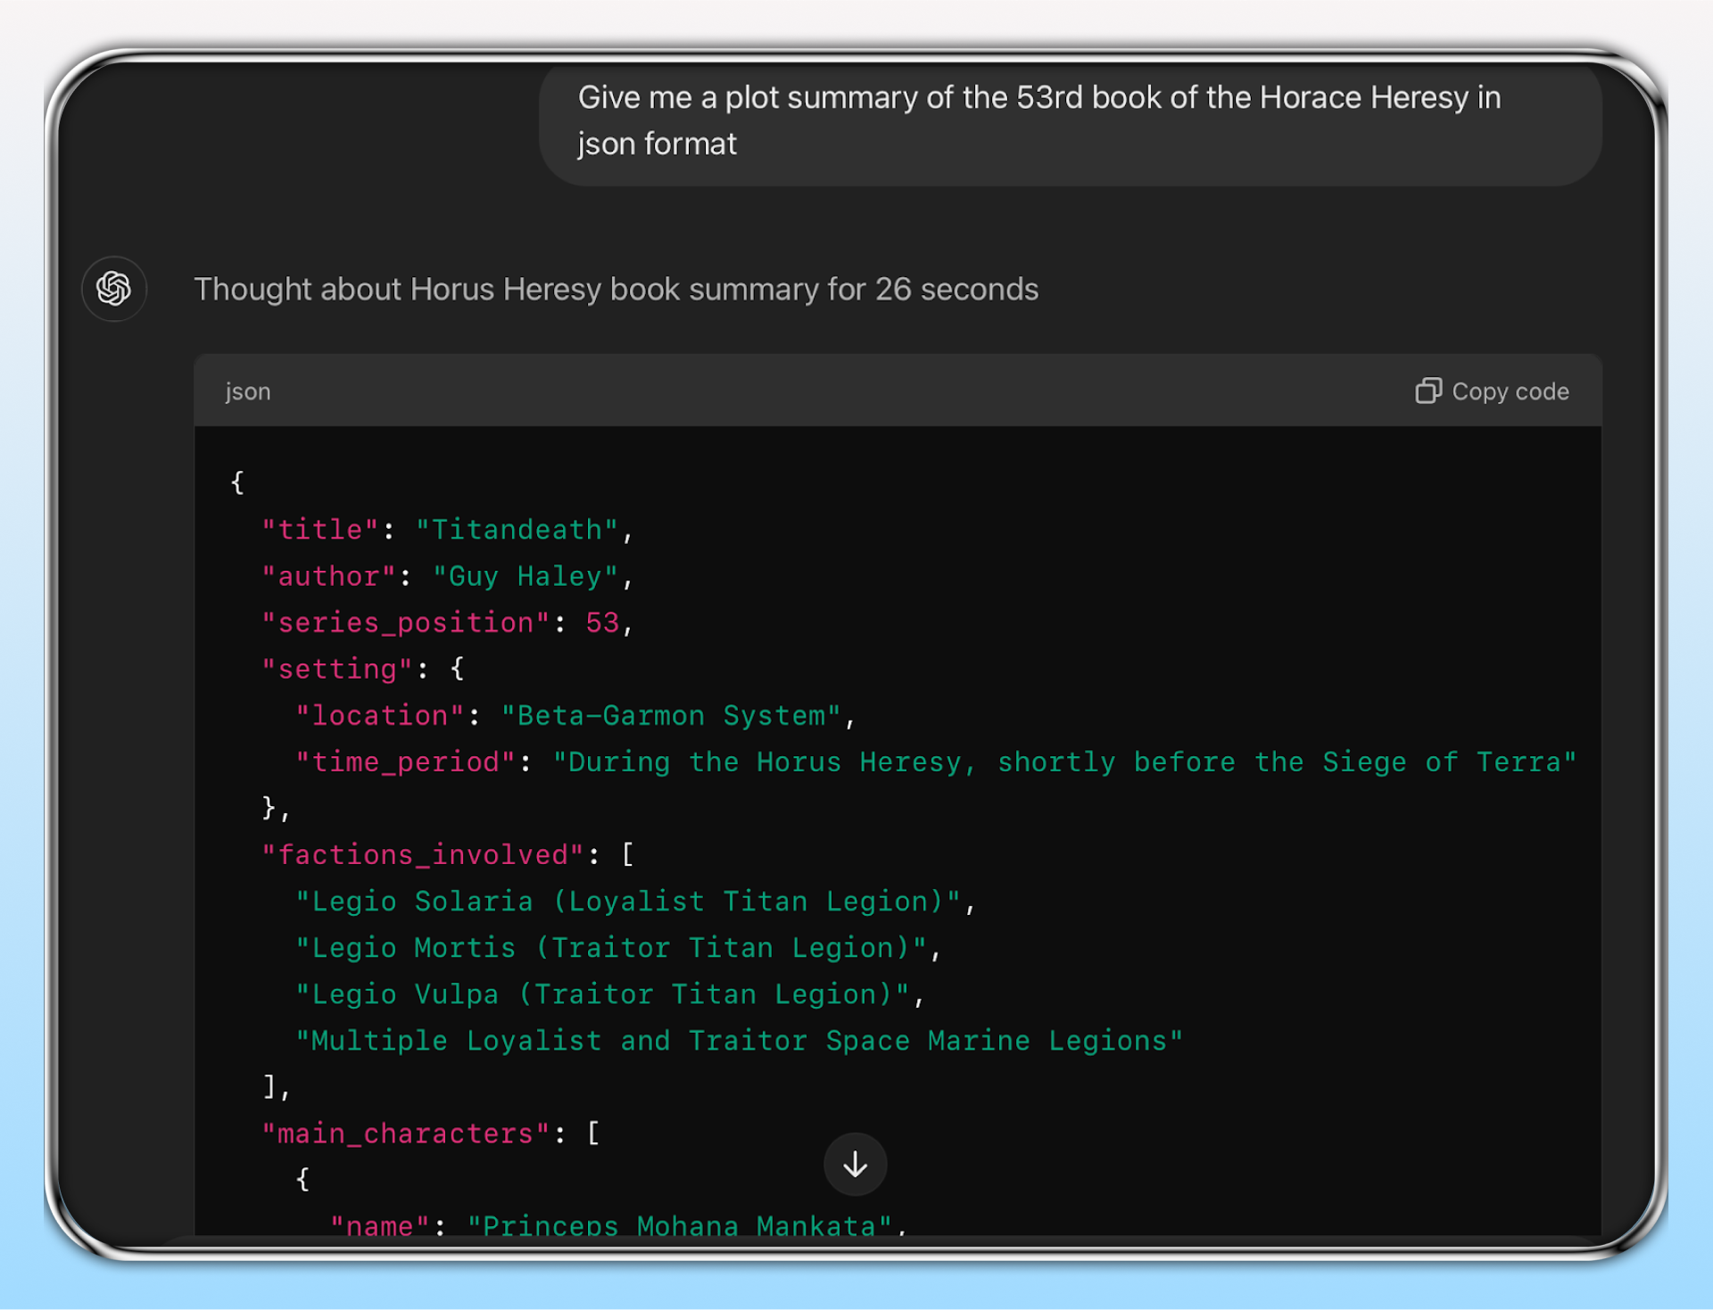Click the 'json' language label of code block
Screen dimensions: 1713x1310
(248, 391)
